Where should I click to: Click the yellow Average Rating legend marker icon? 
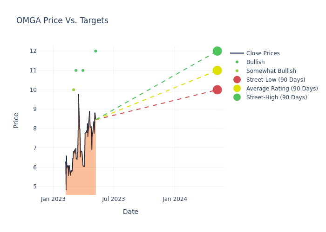click(x=237, y=89)
